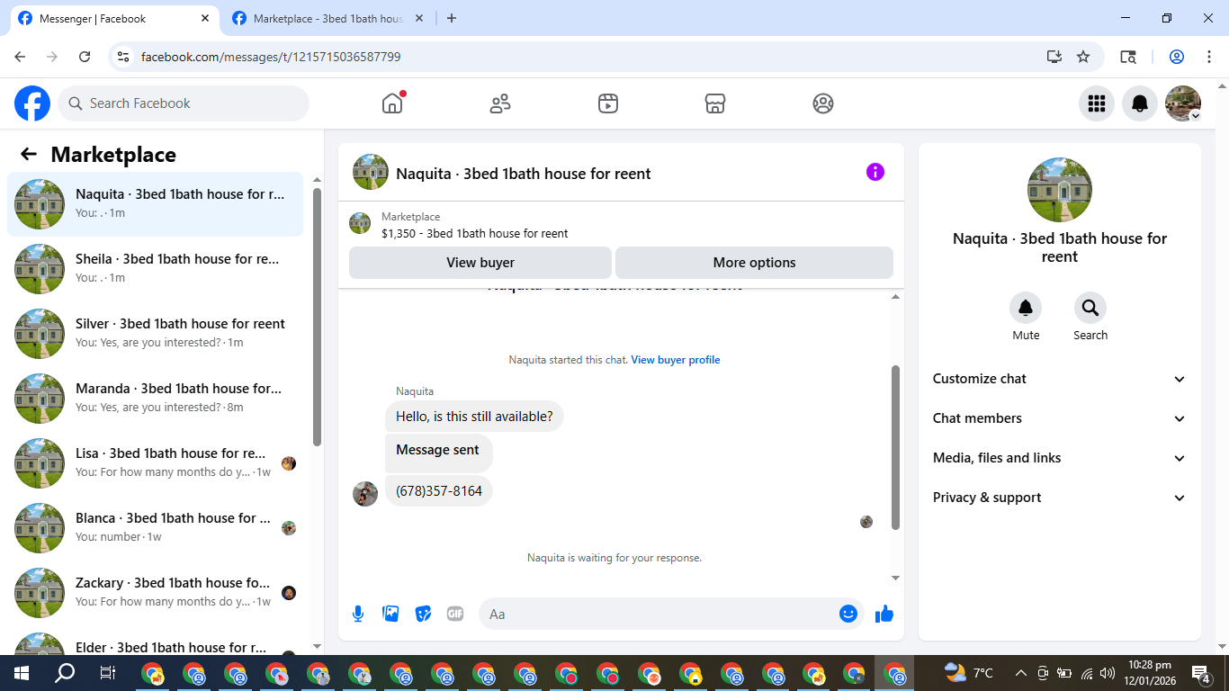Open Windows Start menu
The height and width of the screenshot is (691, 1229).
point(21,673)
